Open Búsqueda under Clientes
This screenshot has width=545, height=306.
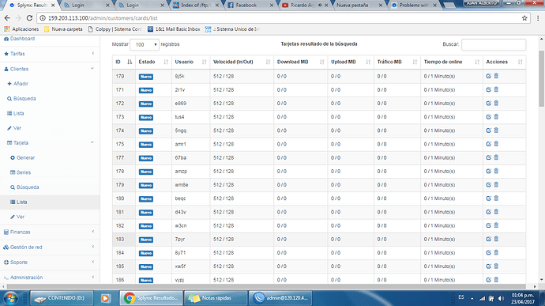point(21,99)
